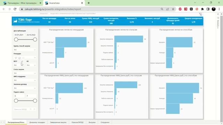
Task: Open the red square C extension icon
Action: click(186, 9)
